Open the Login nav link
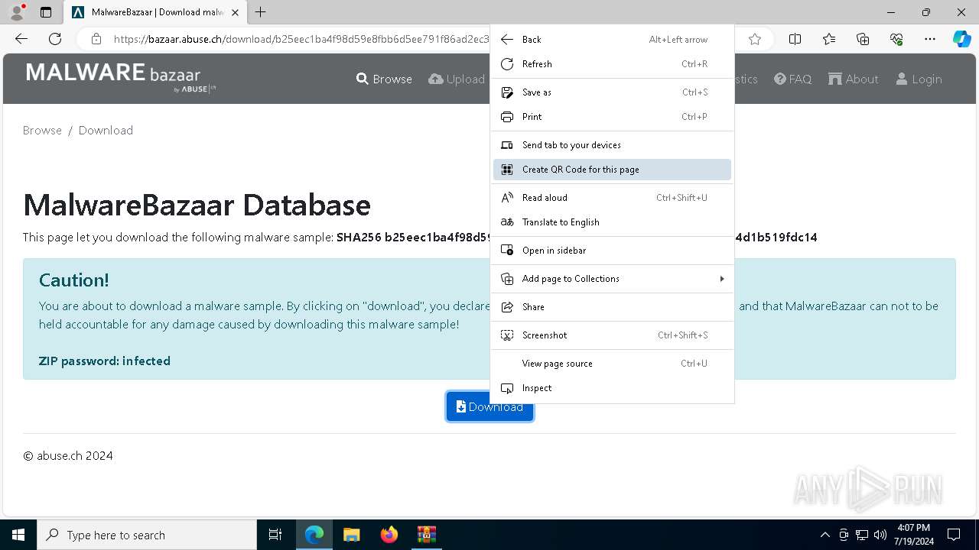Viewport: 979px width, 550px height. pos(919,79)
